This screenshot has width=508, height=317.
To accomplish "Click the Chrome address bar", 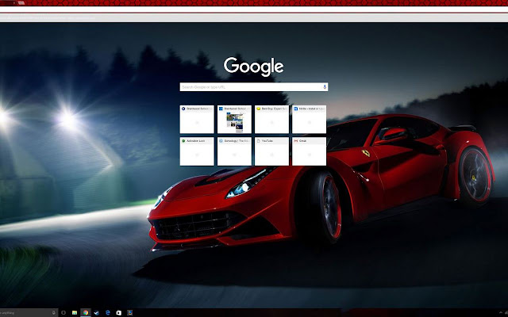I will 254,10.
